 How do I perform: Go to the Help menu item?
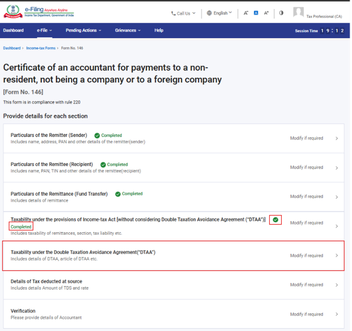click(x=159, y=31)
